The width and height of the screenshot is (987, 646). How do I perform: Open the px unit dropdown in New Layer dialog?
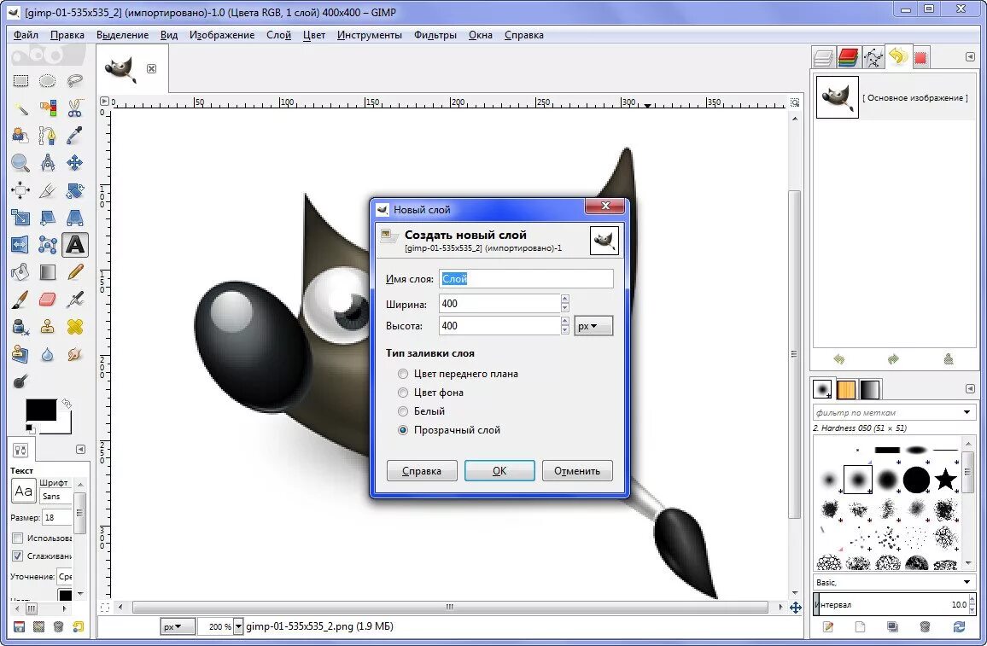coord(593,326)
